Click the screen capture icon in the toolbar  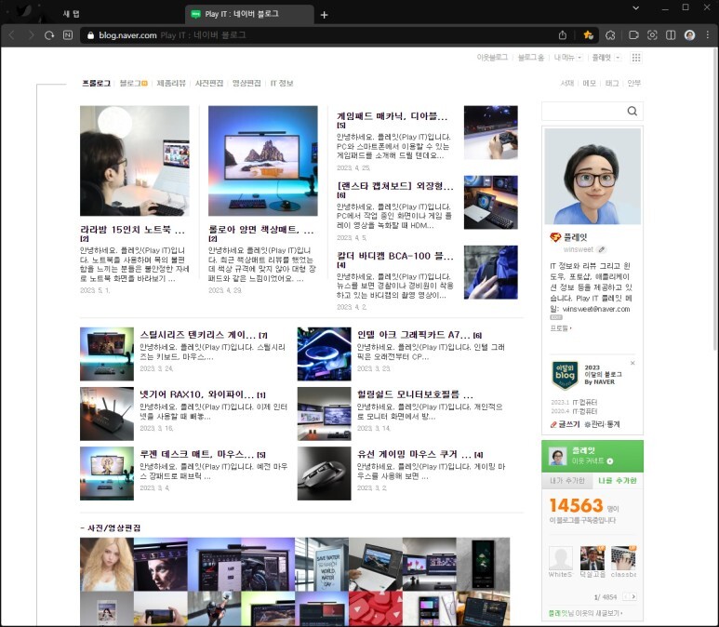click(x=652, y=35)
